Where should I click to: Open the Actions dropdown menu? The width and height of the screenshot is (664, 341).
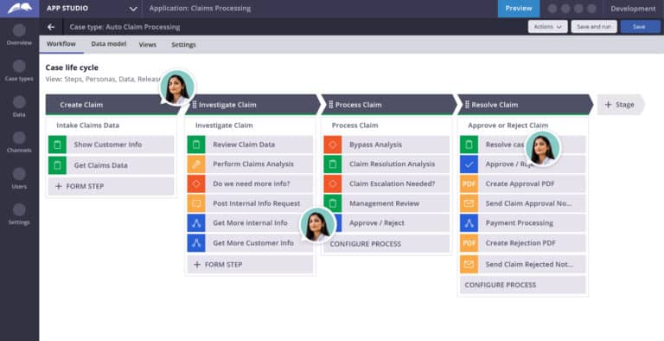click(547, 27)
